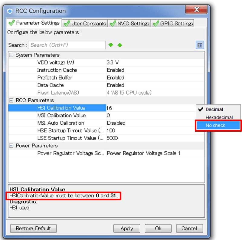Select No check in the context menu
Screen dimensions: 242x240
[215, 125]
